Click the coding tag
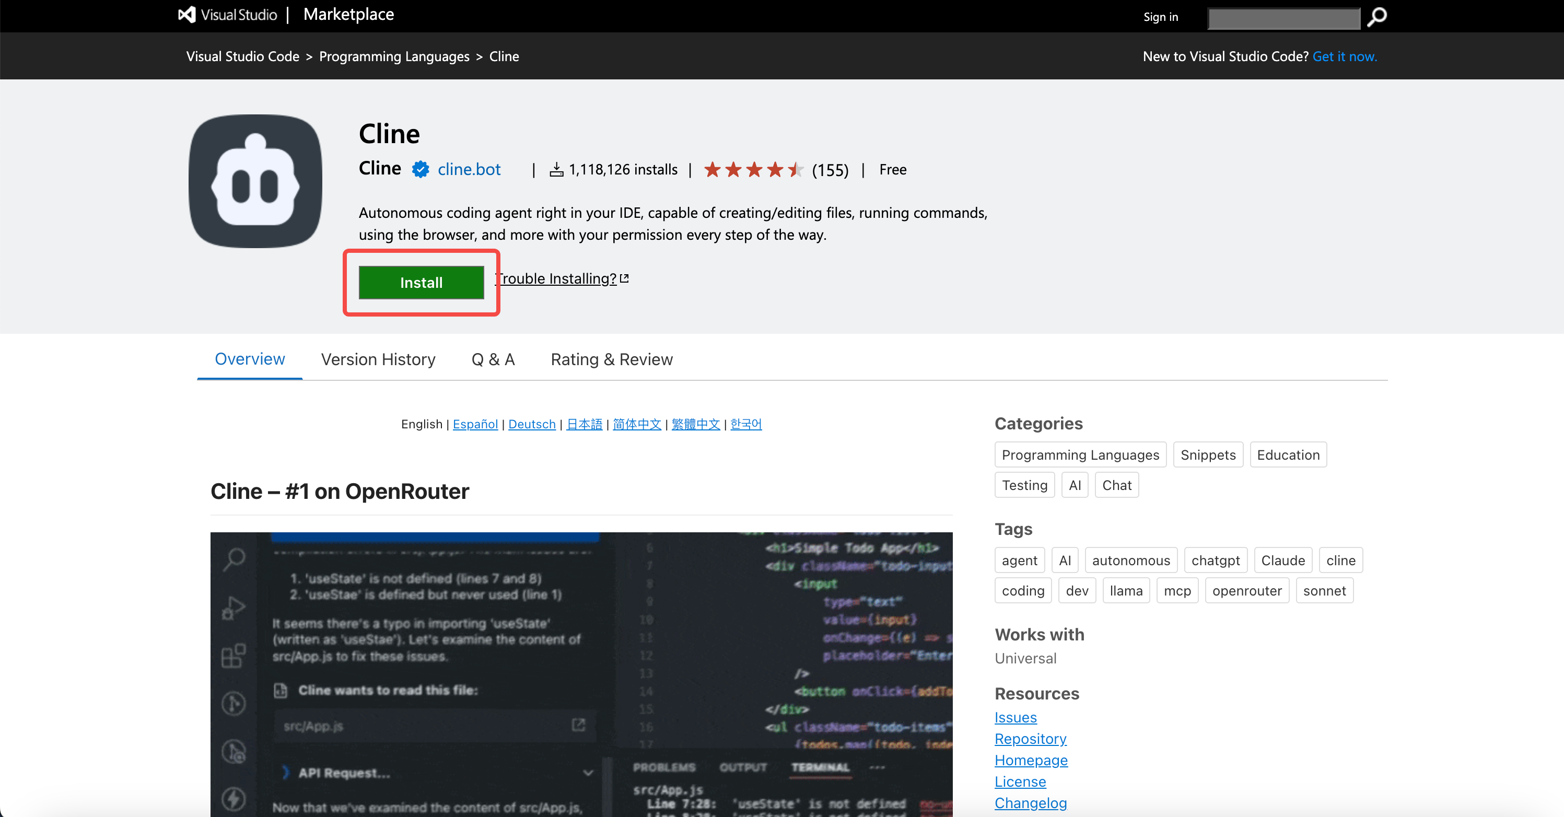Screen dimensions: 1564x817 point(1023,591)
